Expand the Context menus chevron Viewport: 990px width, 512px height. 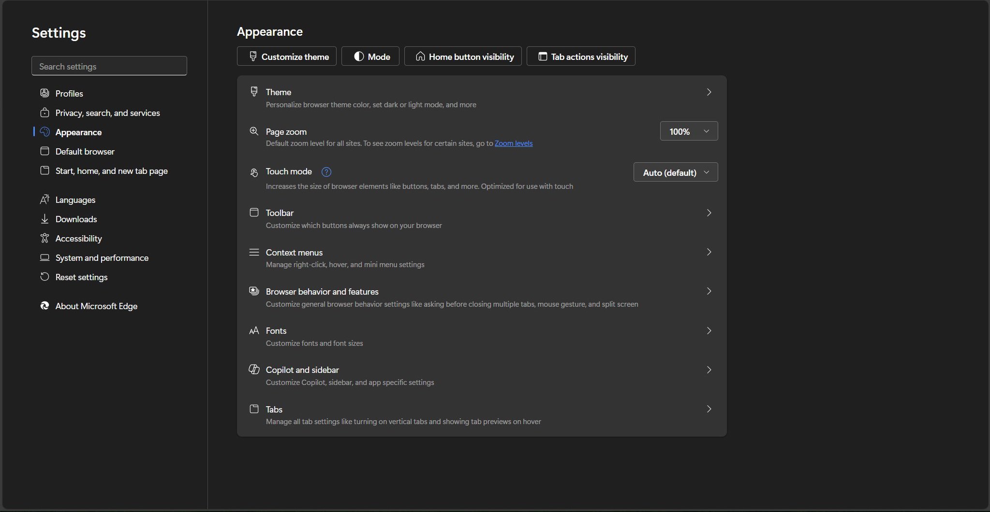[x=709, y=252]
